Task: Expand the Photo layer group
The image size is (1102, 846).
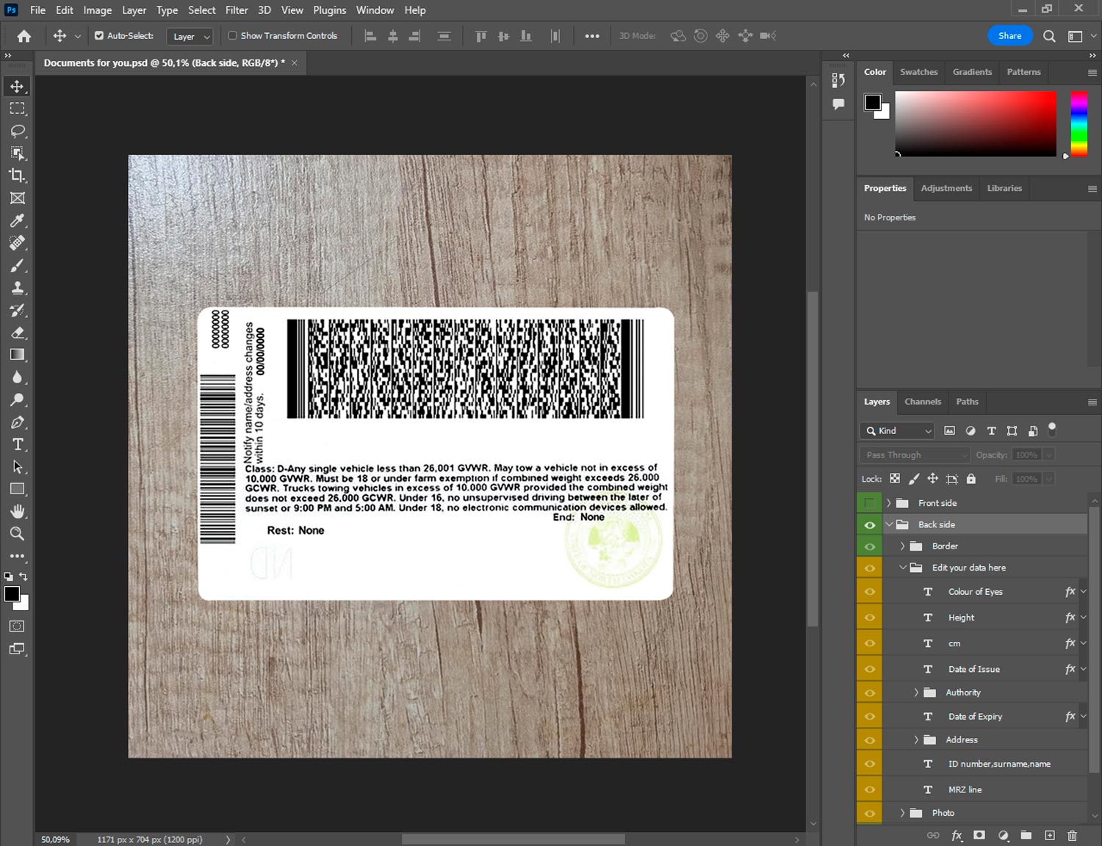Action: coord(902,813)
